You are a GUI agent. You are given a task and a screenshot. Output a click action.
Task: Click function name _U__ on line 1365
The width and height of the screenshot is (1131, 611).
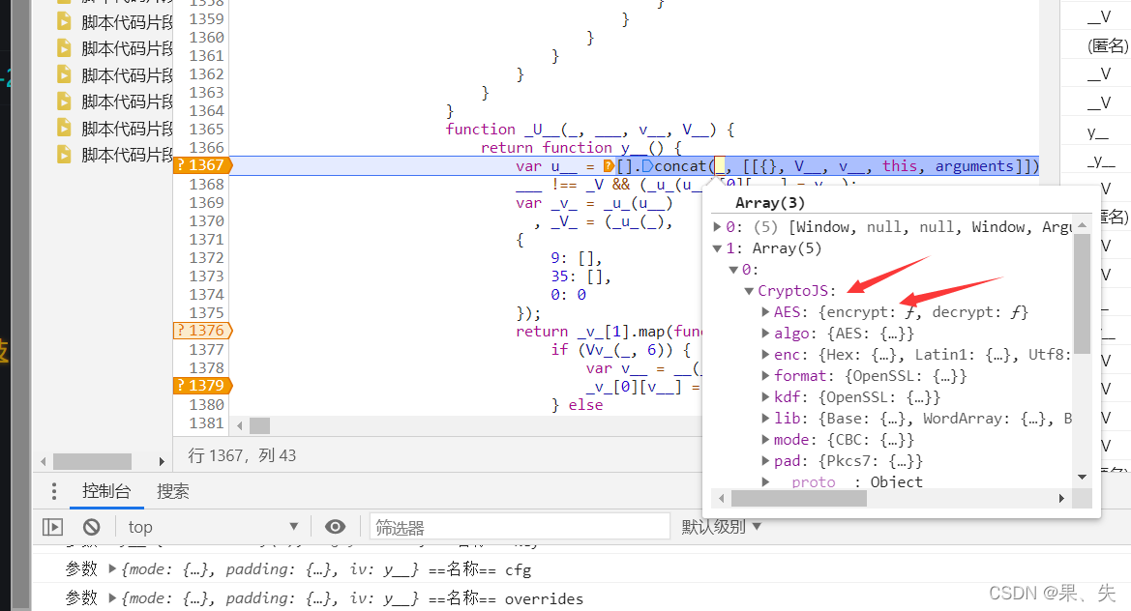click(x=543, y=130)
